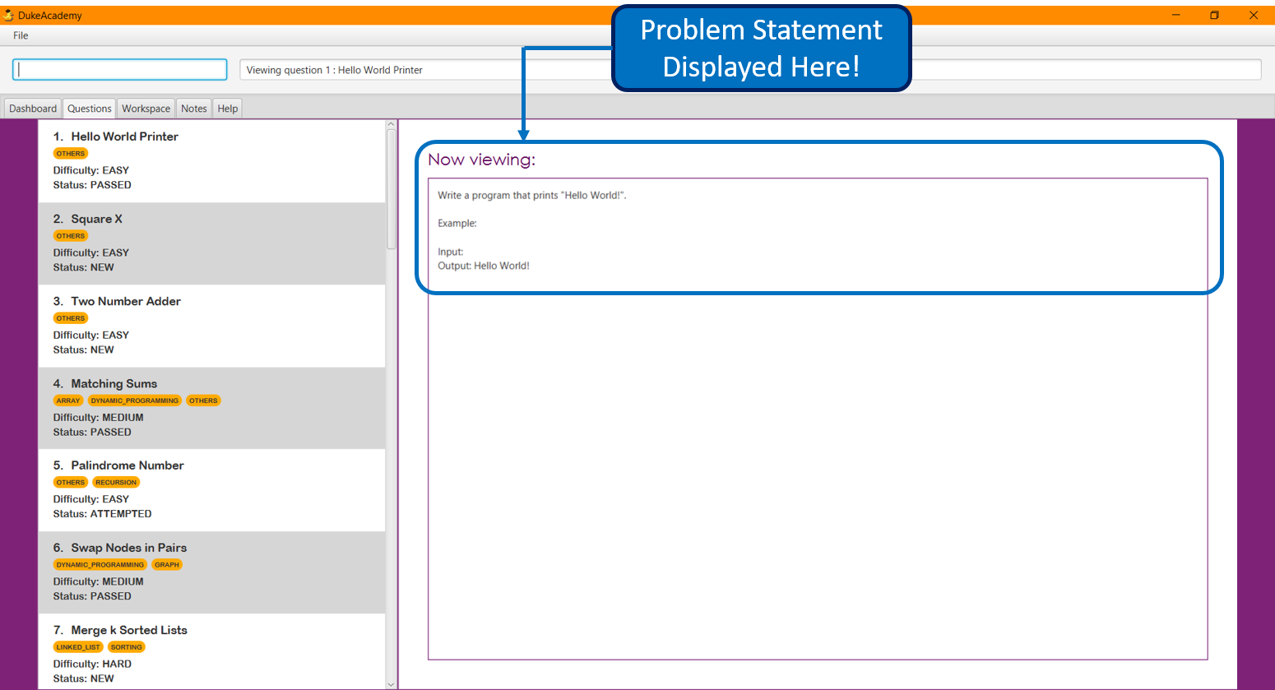Click the DYNAMIC_PROGRAMMING tag under Matching Sums
Screen dimensions: 1275x690
(x=135, y=401)
